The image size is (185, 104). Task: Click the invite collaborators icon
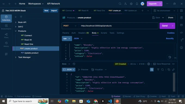coord(125,4)
